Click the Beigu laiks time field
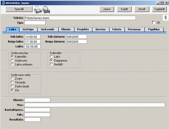The image size is (169, 129). click(32, 41)
